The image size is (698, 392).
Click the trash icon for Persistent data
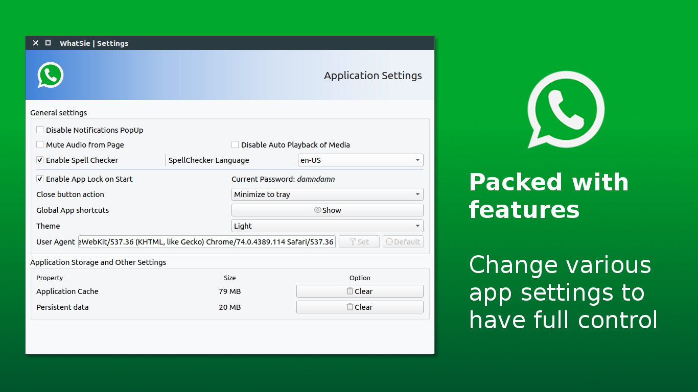point(350,307)
